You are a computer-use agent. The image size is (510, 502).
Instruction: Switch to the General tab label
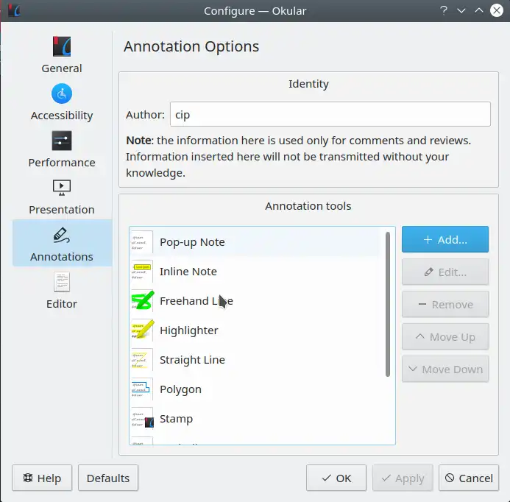point(62,68)
